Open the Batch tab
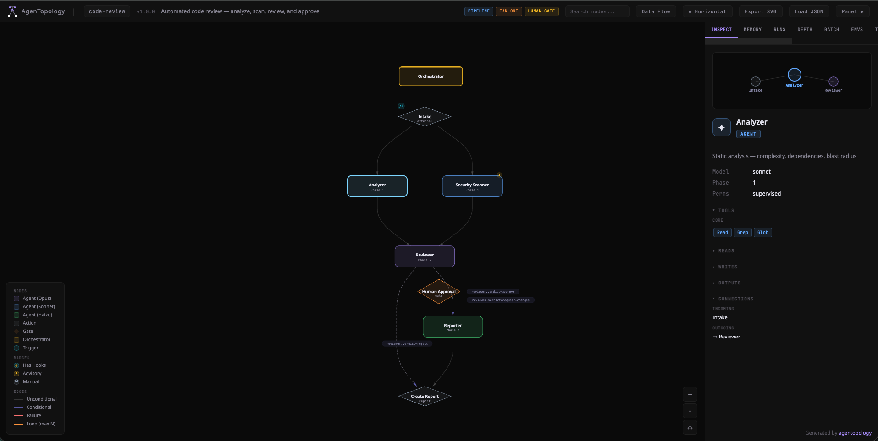 pos(832,30)
